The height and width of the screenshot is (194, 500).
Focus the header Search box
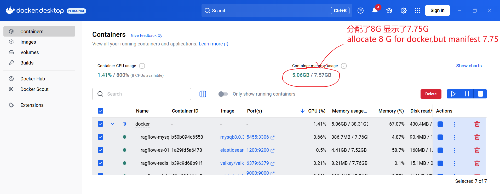tap(277, 10)
